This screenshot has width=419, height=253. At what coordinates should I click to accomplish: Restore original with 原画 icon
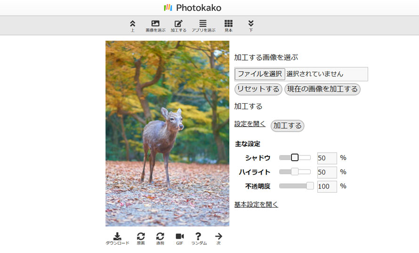[141, 238]
